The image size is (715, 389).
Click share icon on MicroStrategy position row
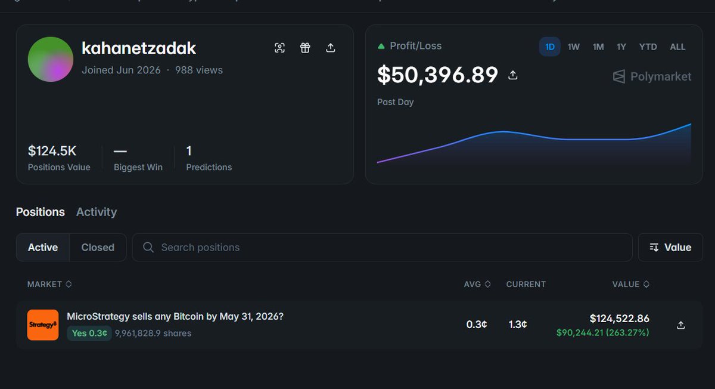(681, 325)
